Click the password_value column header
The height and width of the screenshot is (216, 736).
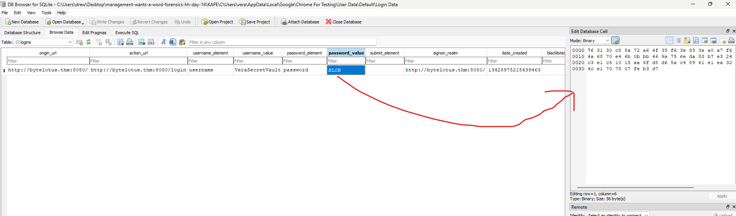coord(346,53)
